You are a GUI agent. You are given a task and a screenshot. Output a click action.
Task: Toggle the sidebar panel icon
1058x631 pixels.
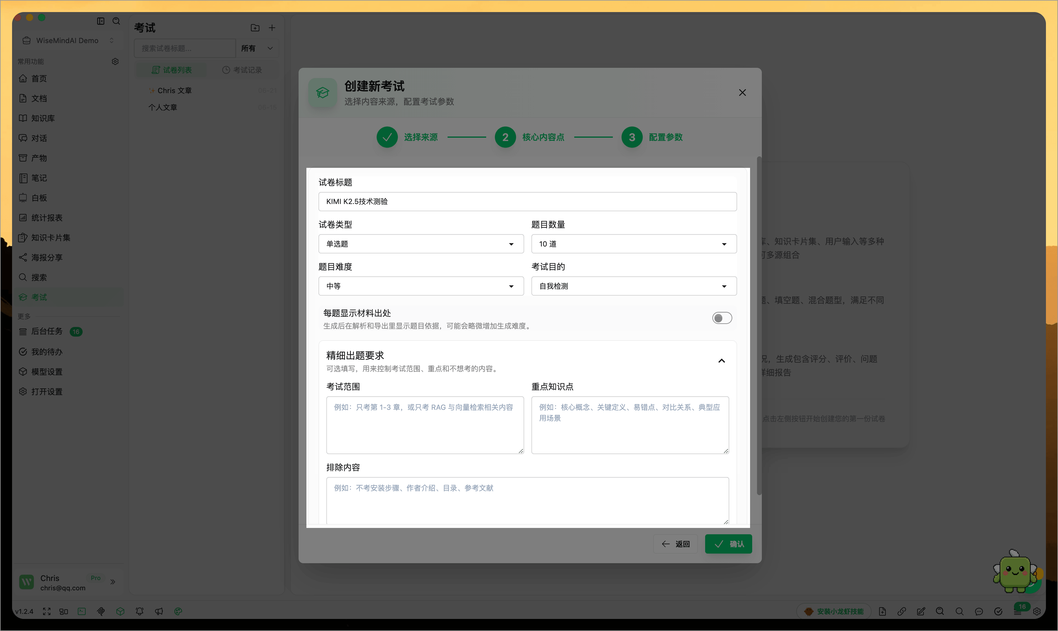[x=100, y=21]
